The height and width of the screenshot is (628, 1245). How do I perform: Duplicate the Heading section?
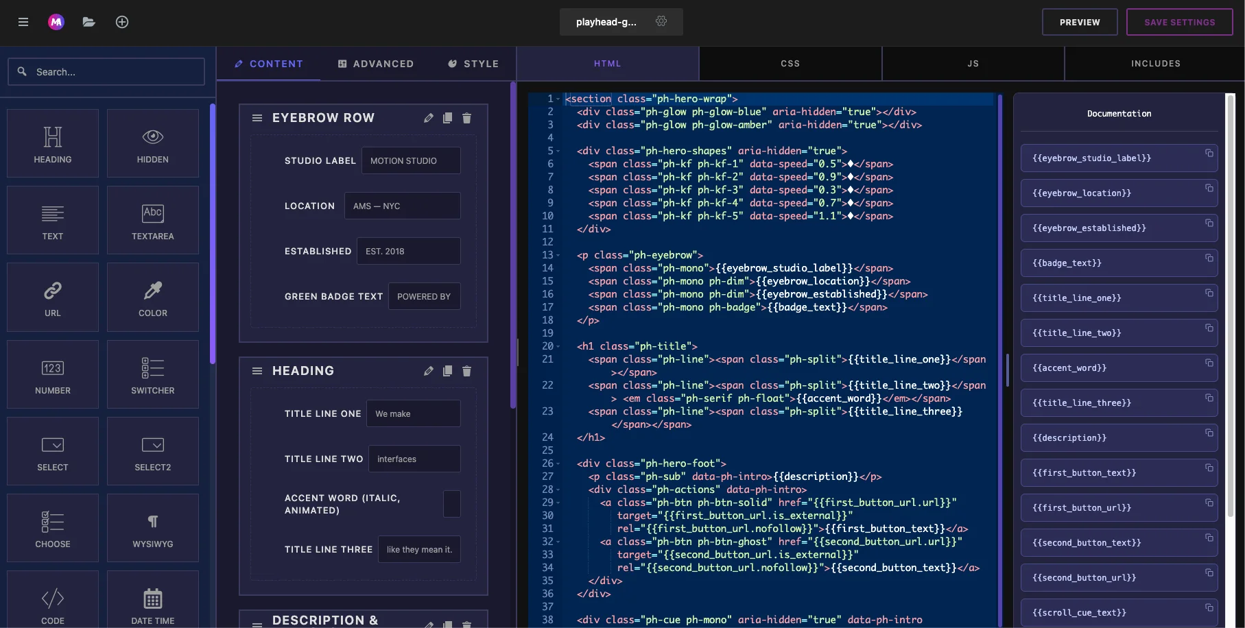point(447,371)
